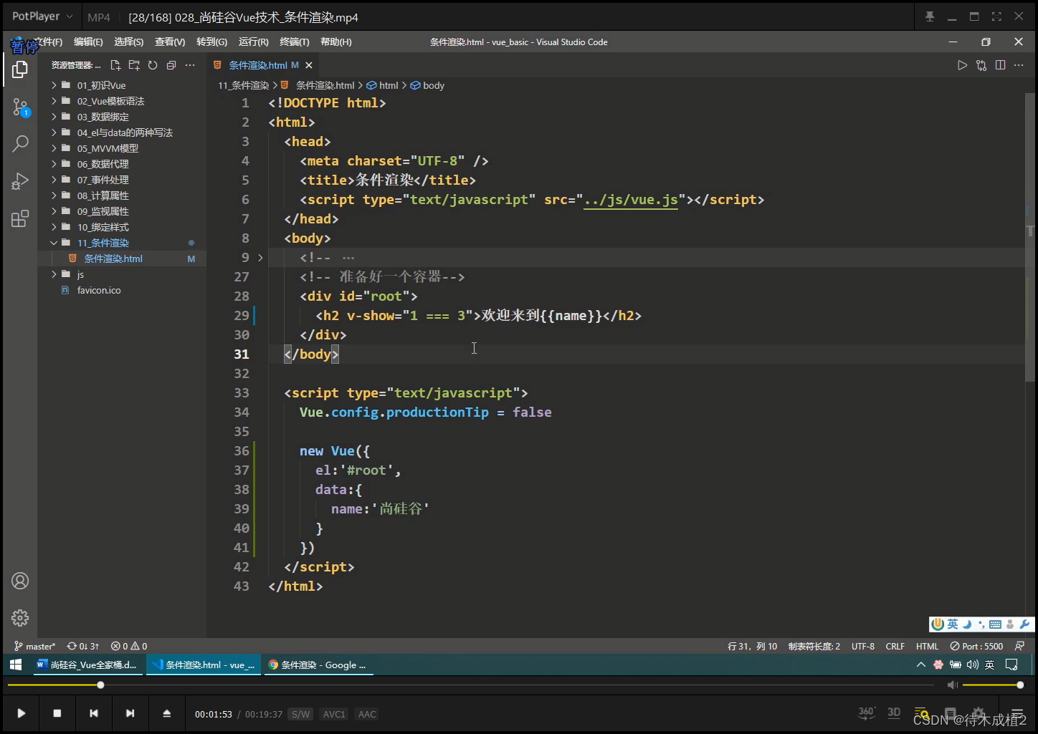Toggle 3D video mode
1038x734 pixels.
tap(894, 713)
